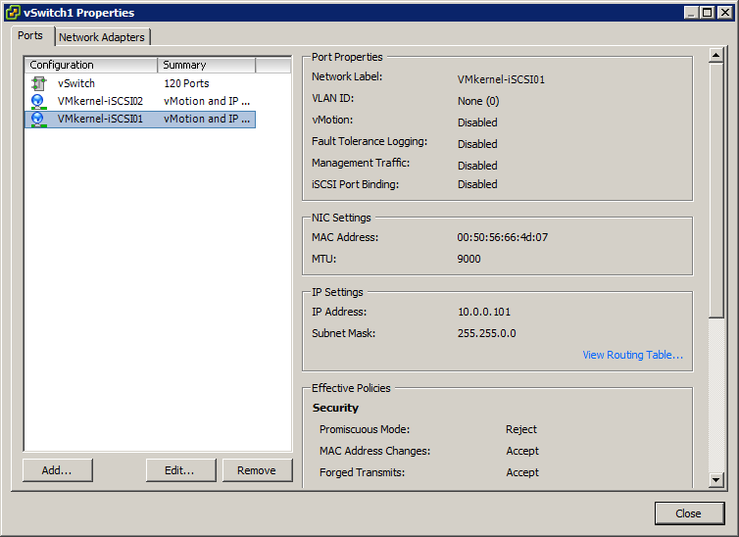Image resolution: width=739 pixels, height=537 pixels.
Task: Switch to the Ports tab
Action: click(30, 36)
